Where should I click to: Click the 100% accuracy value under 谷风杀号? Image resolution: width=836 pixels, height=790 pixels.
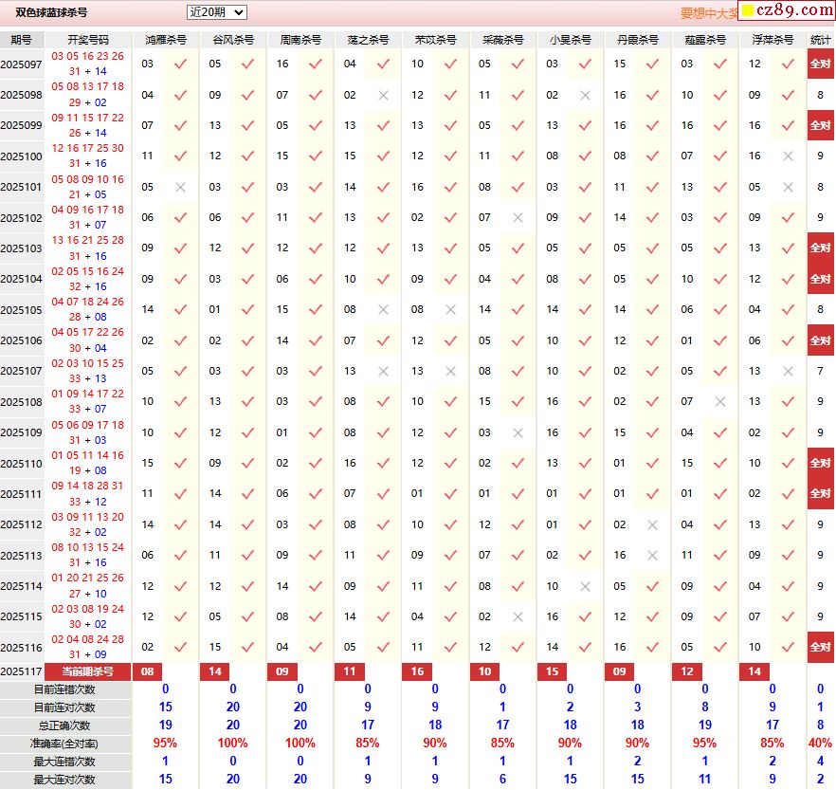[x=233, y=744]
